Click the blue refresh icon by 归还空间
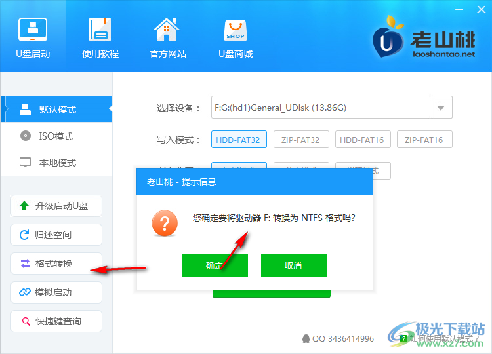492x354 pixels. (24, 235)
